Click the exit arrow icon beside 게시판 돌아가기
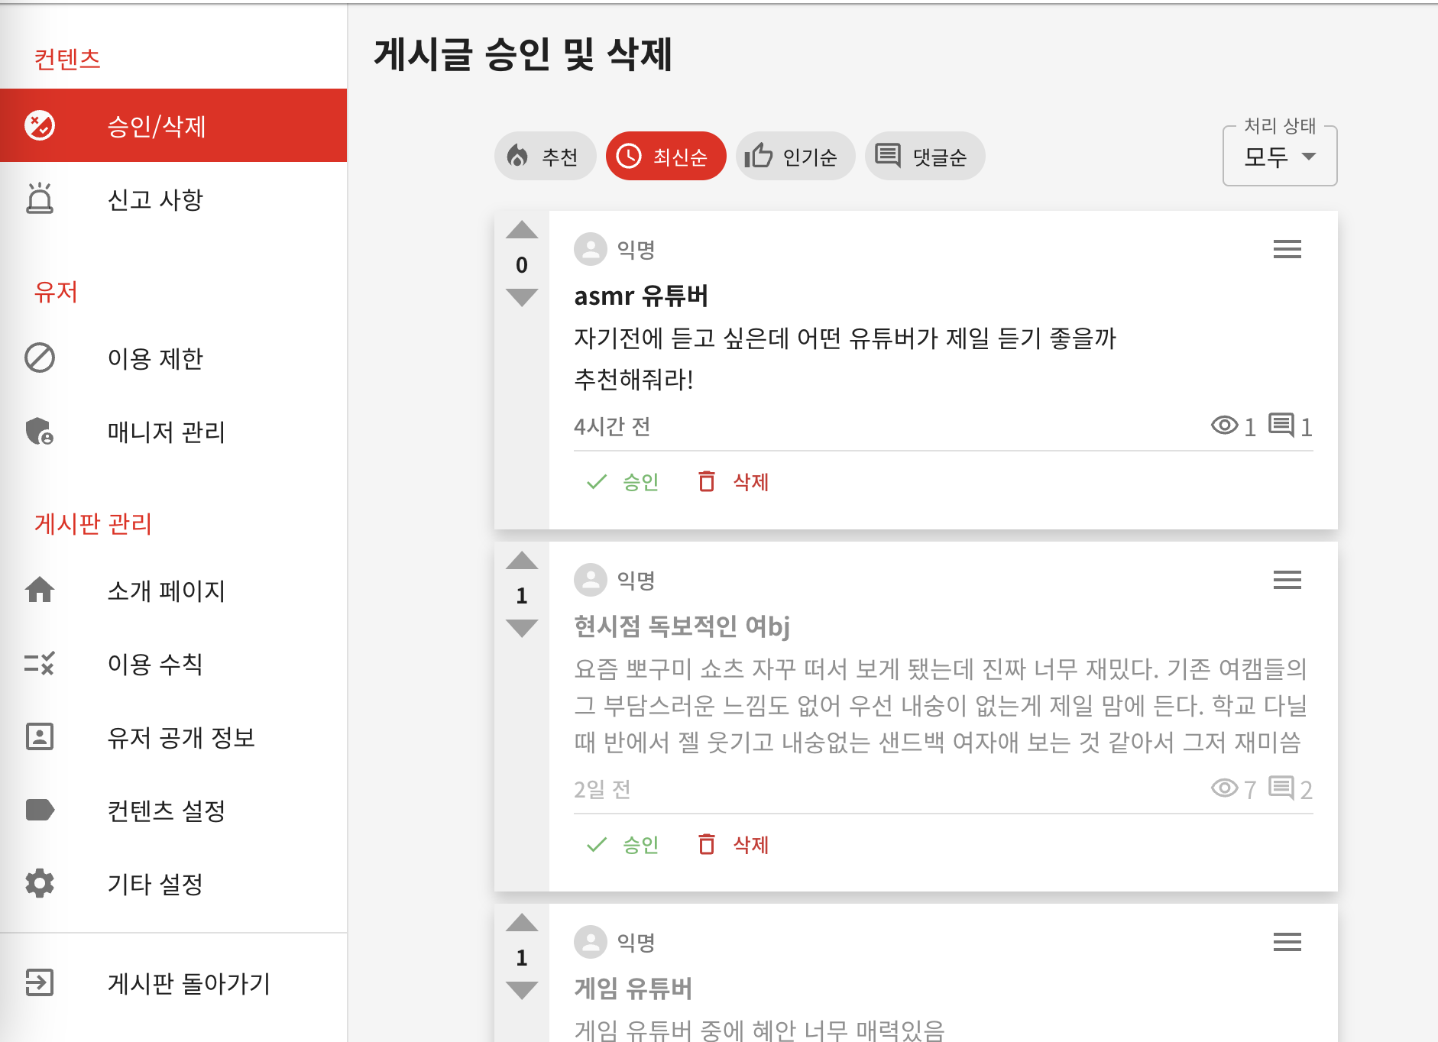Screen dimensions: 1438x1042 click(x=40, y=982)
